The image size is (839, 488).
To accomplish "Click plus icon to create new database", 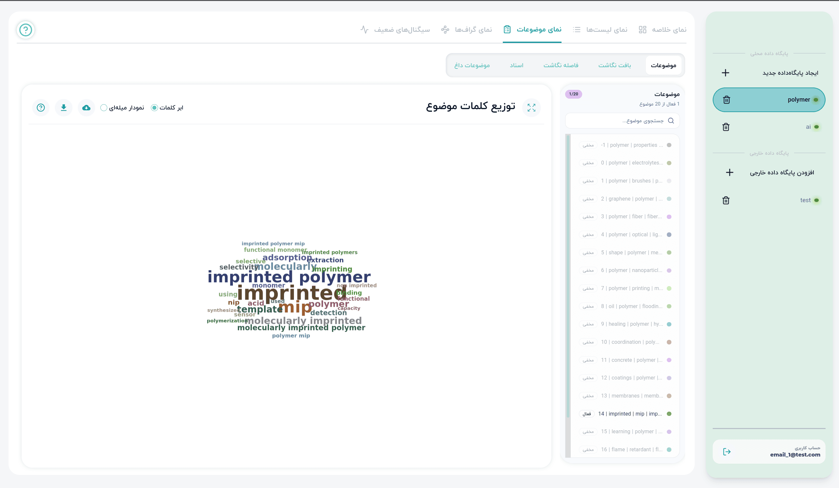I will pyautogui.click(x=726, y=73).
